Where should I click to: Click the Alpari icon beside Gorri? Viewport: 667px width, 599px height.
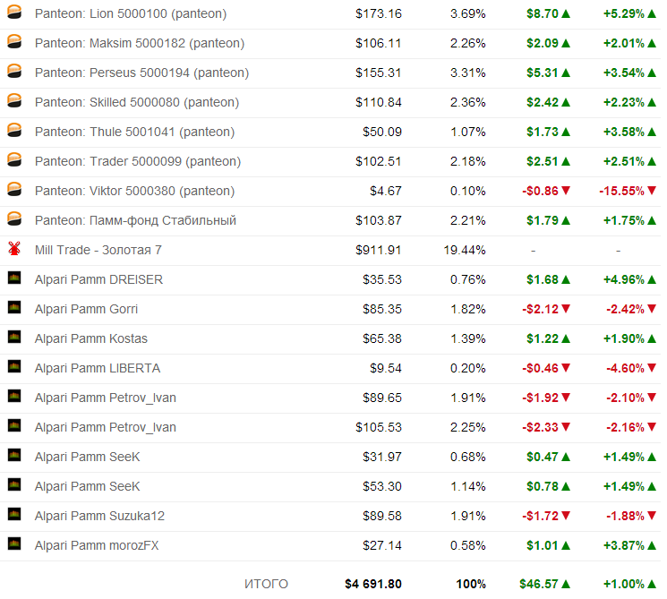tap(14, 307)
